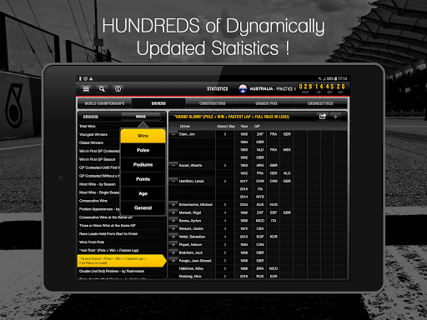Open the magnifier search icon
Image resolution: width=427 pixels, height=320 pixels.
coord(102,89)
